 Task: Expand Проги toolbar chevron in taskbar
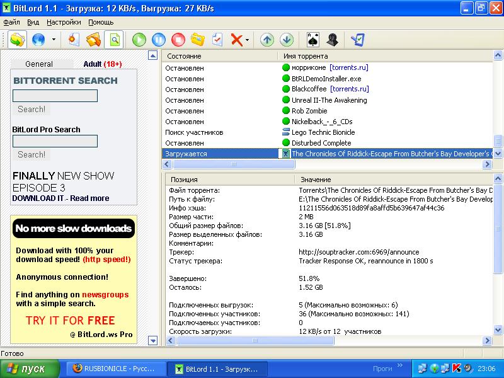(400, 365)
